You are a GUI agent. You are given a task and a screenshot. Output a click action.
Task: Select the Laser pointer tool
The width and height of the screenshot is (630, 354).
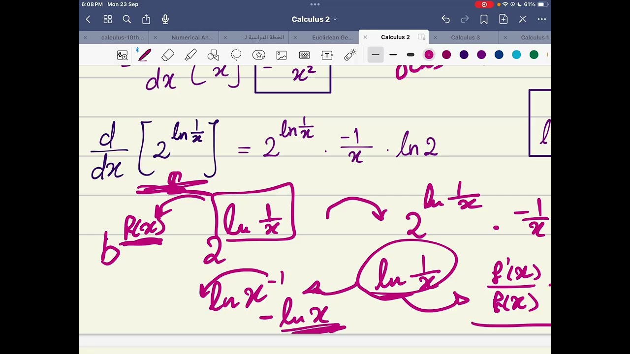[x=350, y=55]
